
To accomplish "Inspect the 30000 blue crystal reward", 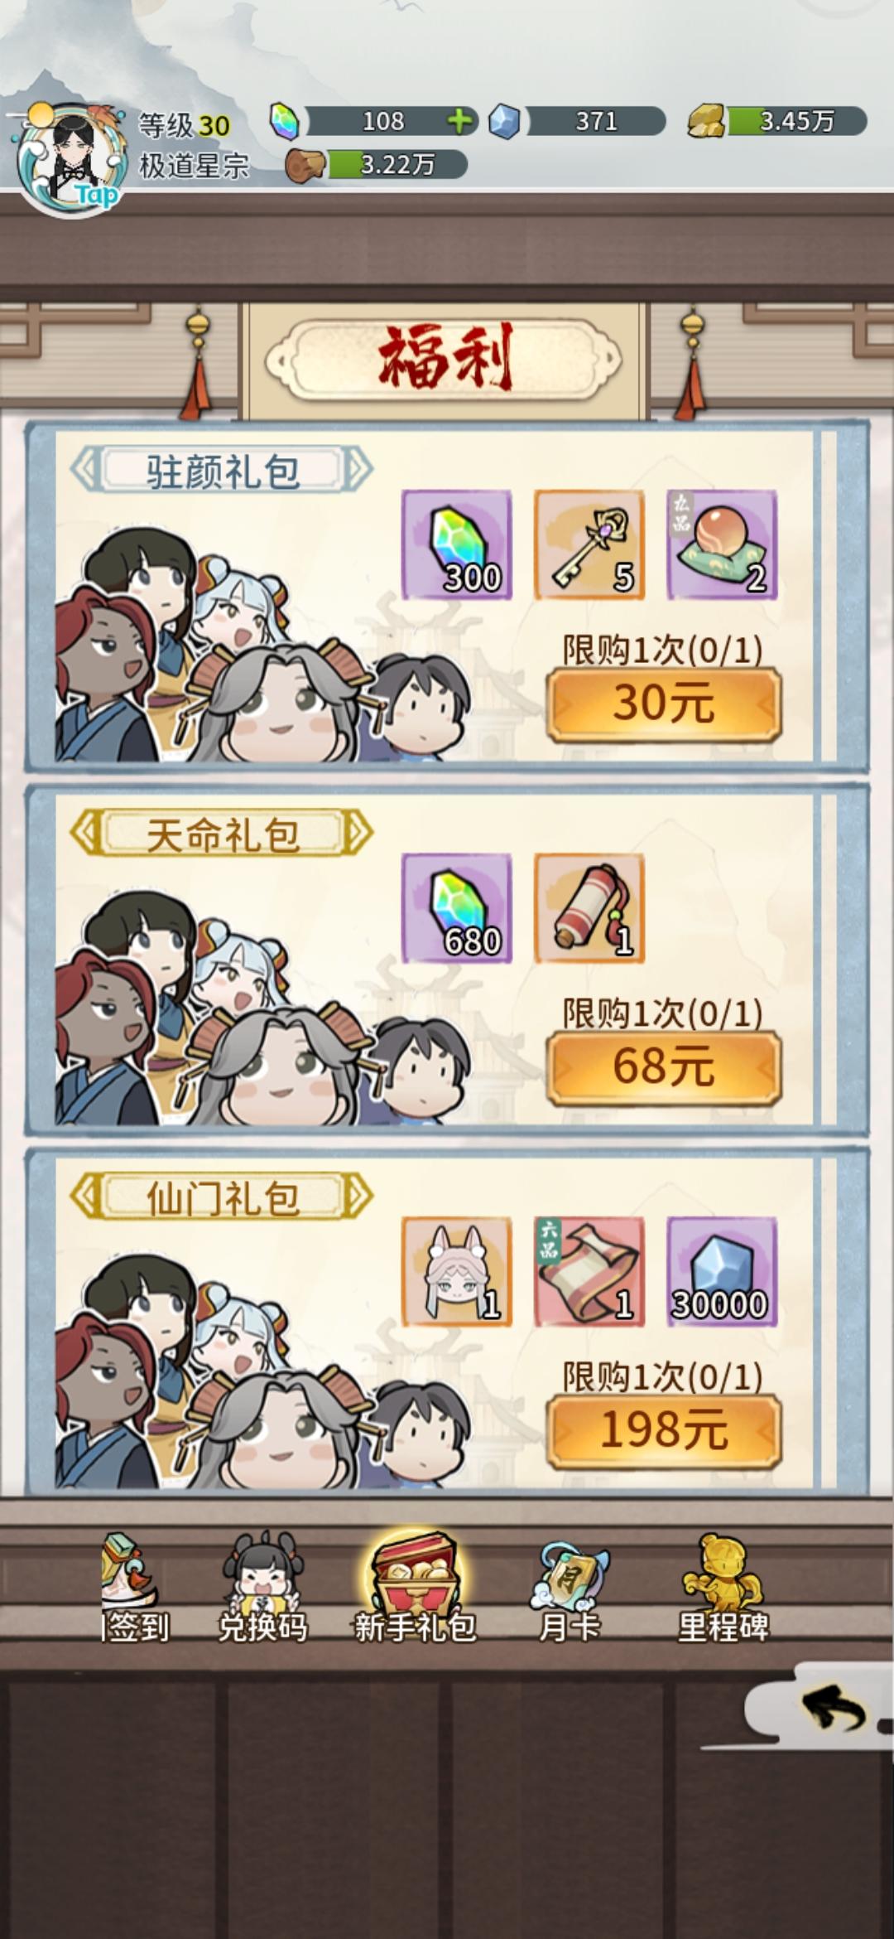I will coord(722,1272).
